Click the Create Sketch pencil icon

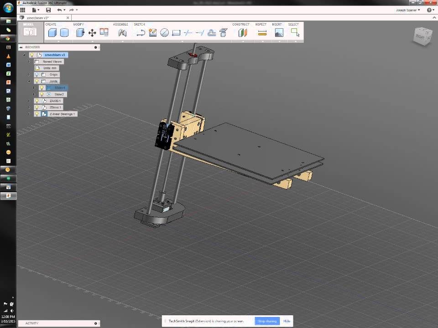(152, 33)
